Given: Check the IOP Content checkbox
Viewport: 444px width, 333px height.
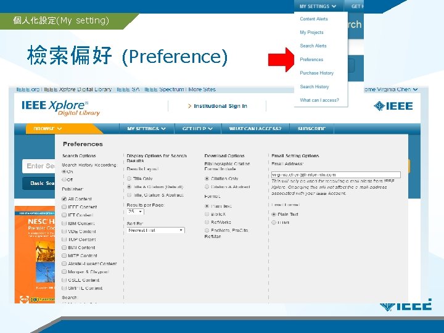Looking at the screenshot, I should [64, 239].
